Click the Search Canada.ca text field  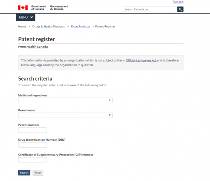(x=150, y=9)
